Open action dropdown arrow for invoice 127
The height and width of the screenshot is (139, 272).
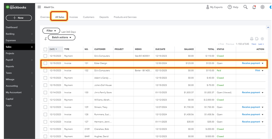262,122
